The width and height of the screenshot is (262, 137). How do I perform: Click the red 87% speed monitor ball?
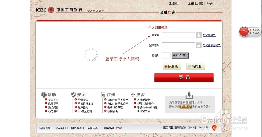[x=244, y=31]
